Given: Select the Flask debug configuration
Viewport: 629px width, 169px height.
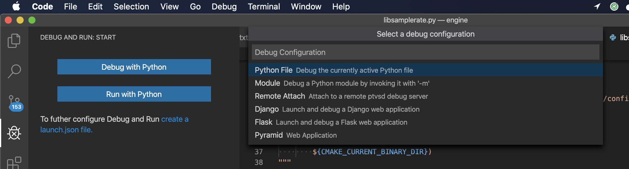Looking at the screenshot, I should pos(425,122).
